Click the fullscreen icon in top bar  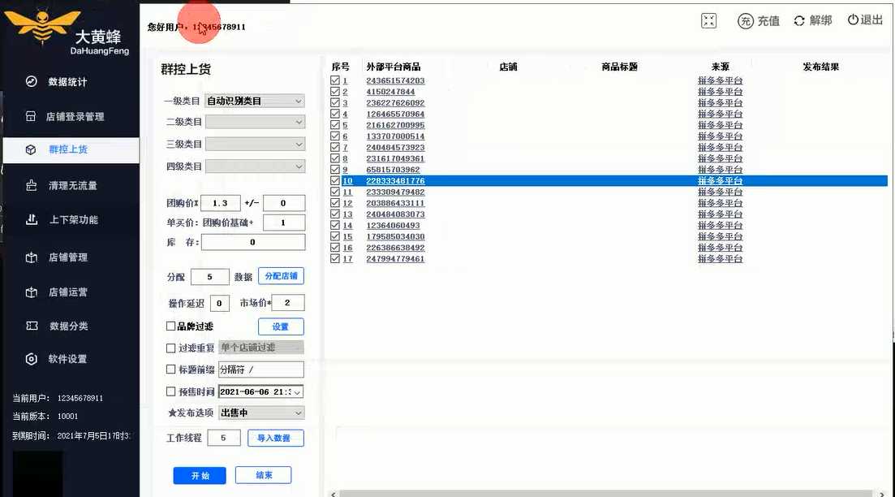click(x=708, y=21)
